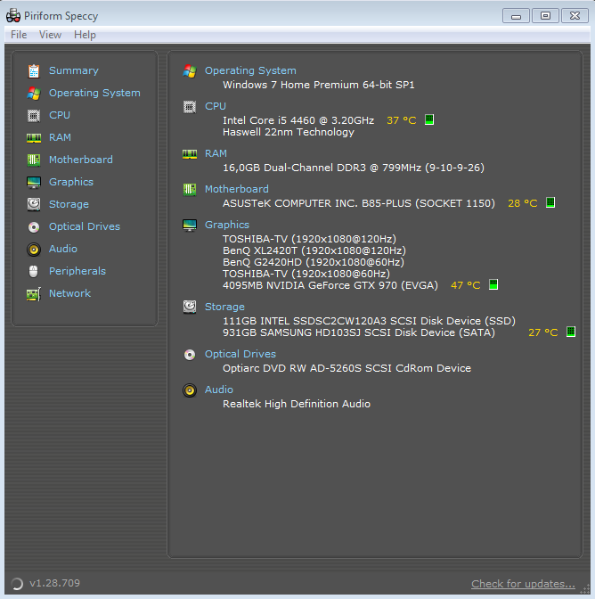Click the RAM icon in summary panel
Viewport: 595px width, 599px height.
[190, 154]
